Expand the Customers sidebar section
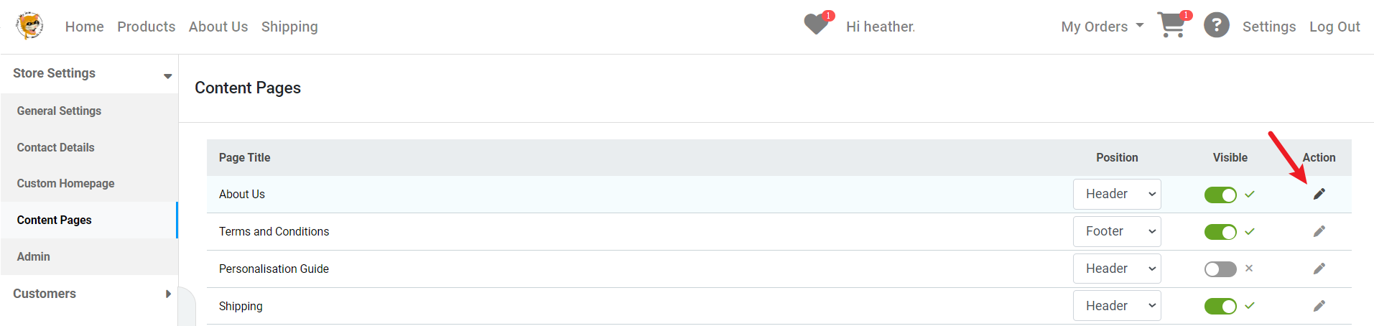 pos(89,294)
